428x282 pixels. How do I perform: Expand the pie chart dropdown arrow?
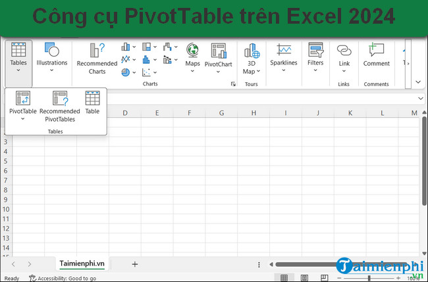coord(134,72)
